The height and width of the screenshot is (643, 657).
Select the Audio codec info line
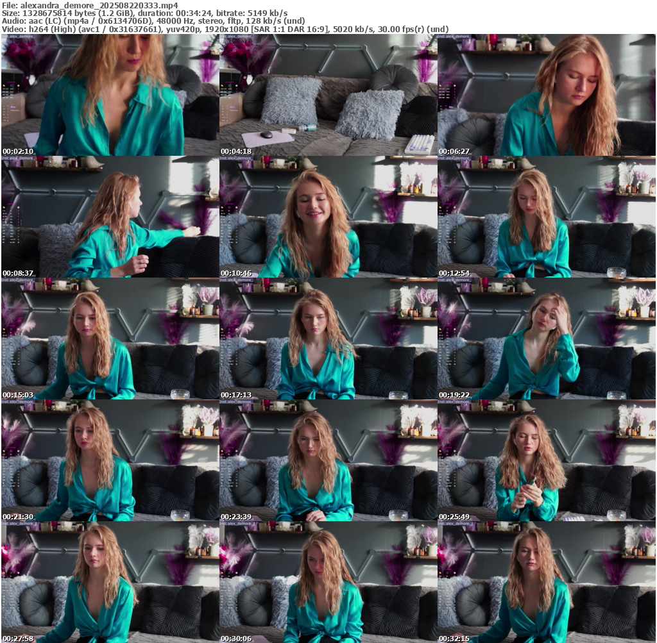pyautogui.click(x=153, y=21)
